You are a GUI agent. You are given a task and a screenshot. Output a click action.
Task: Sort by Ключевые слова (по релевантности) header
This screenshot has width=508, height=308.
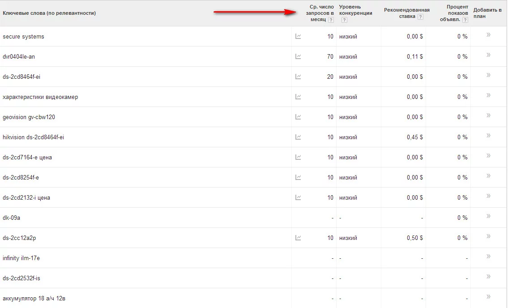[49, 13]
